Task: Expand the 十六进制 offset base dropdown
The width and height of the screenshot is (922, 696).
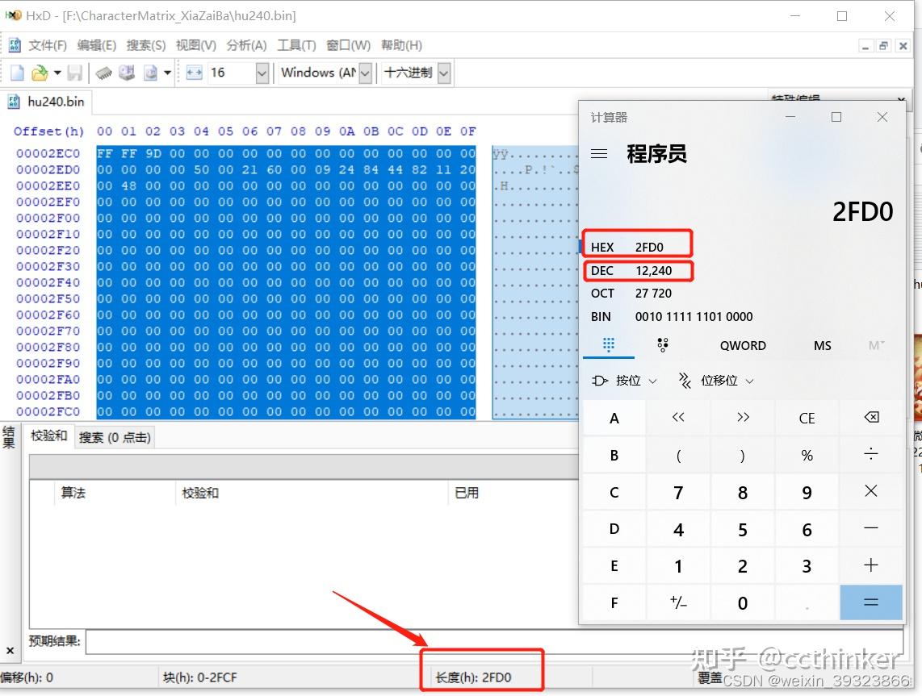Action: pyautogui.click(x=444, y=73)
